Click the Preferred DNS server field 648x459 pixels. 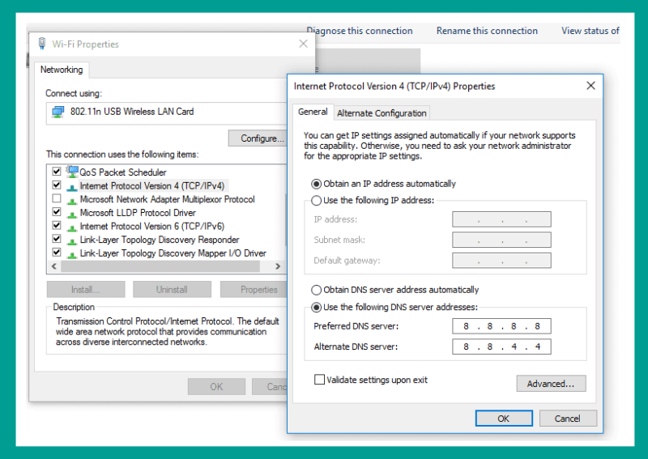[501, 326]
